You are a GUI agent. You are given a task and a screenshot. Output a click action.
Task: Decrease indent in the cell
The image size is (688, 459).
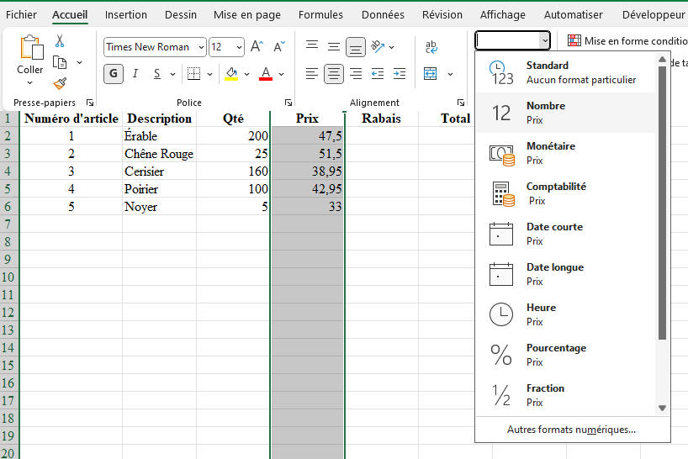pos(378,74)
